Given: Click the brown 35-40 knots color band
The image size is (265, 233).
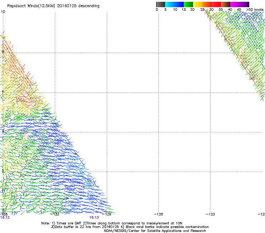Looking at the screenshot, I should [x=226, y=4].
